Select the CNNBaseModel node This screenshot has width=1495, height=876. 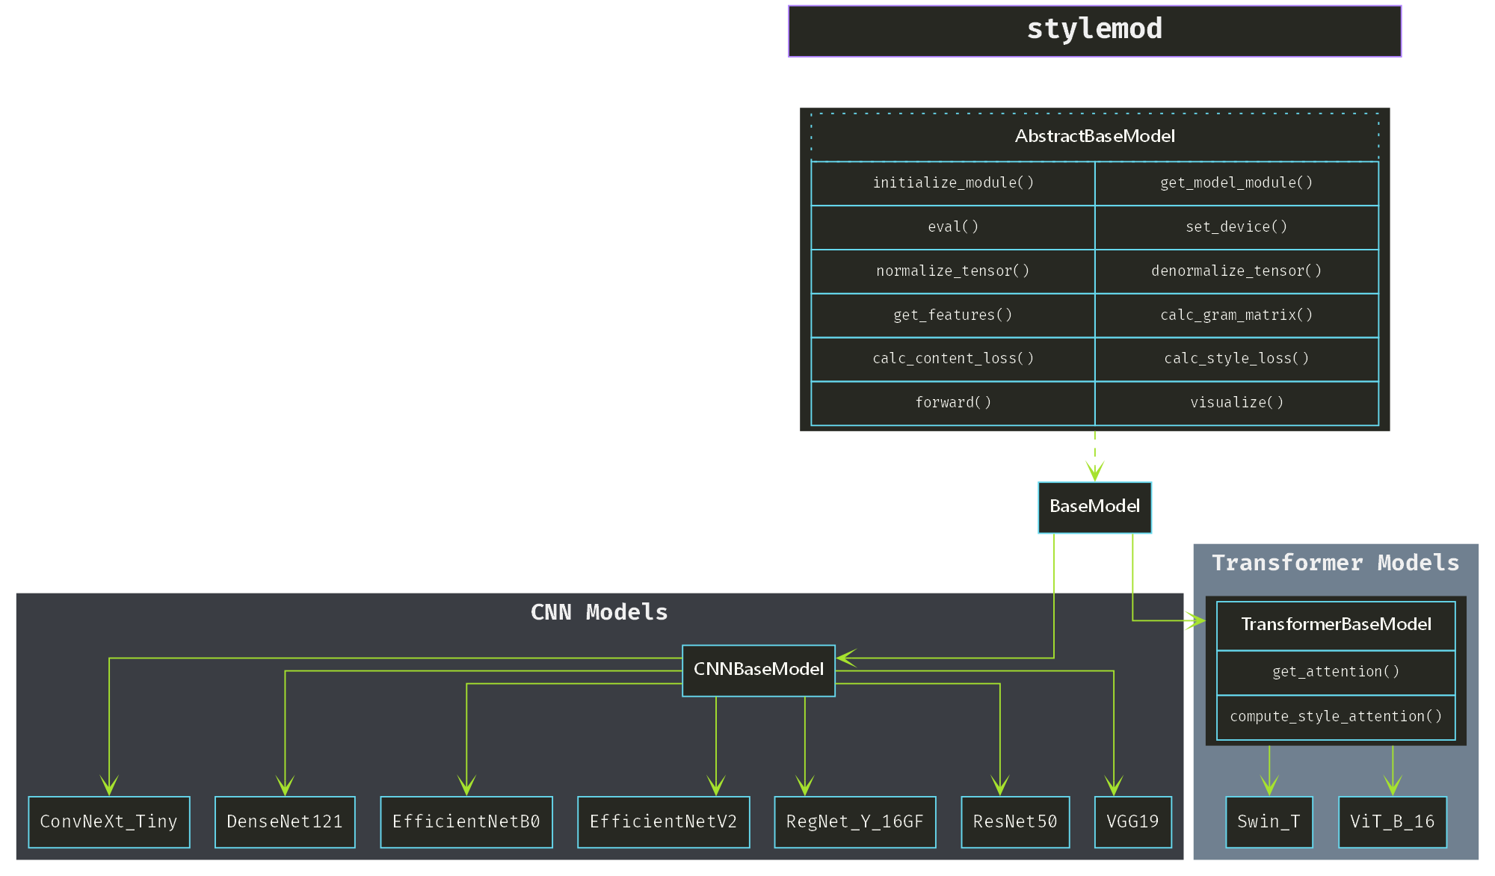pos(758,670)
